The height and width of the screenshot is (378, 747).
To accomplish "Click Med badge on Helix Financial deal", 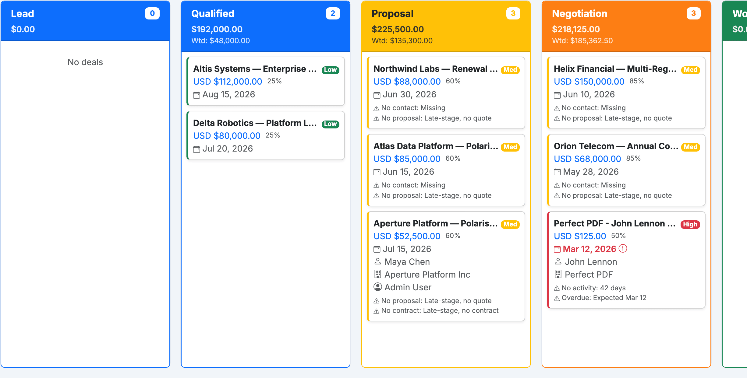I will 691,70.
